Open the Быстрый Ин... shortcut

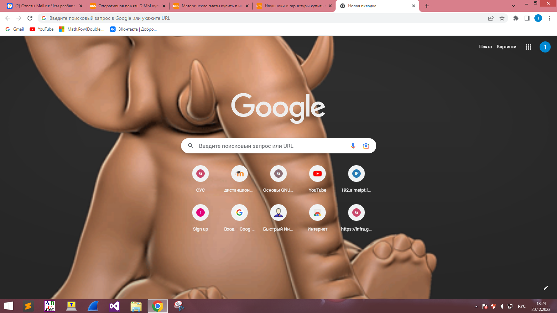click(x=278, y=218)
